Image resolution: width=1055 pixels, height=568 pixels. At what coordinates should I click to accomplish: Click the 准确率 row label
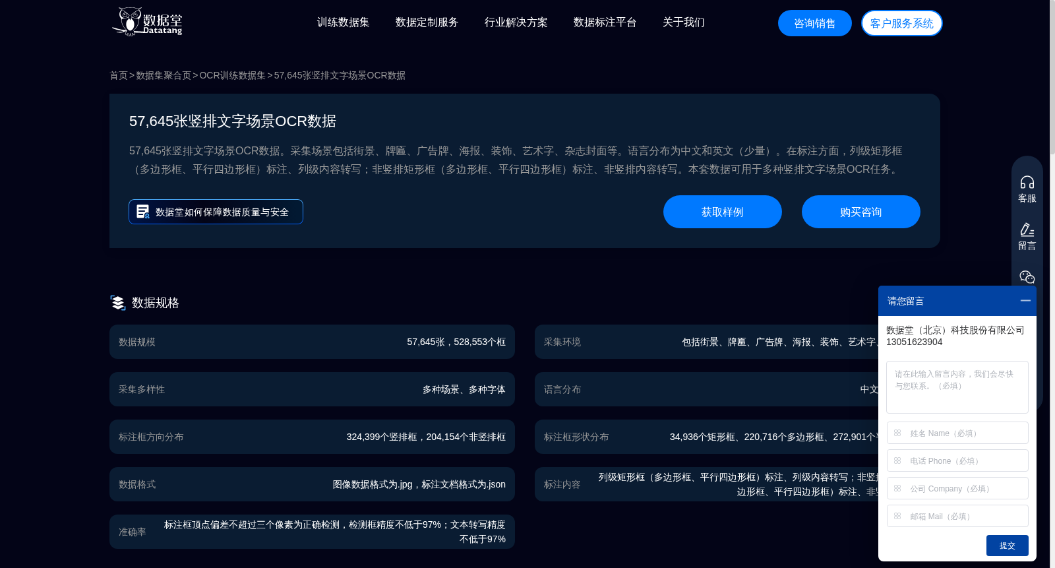pos(133,532)
